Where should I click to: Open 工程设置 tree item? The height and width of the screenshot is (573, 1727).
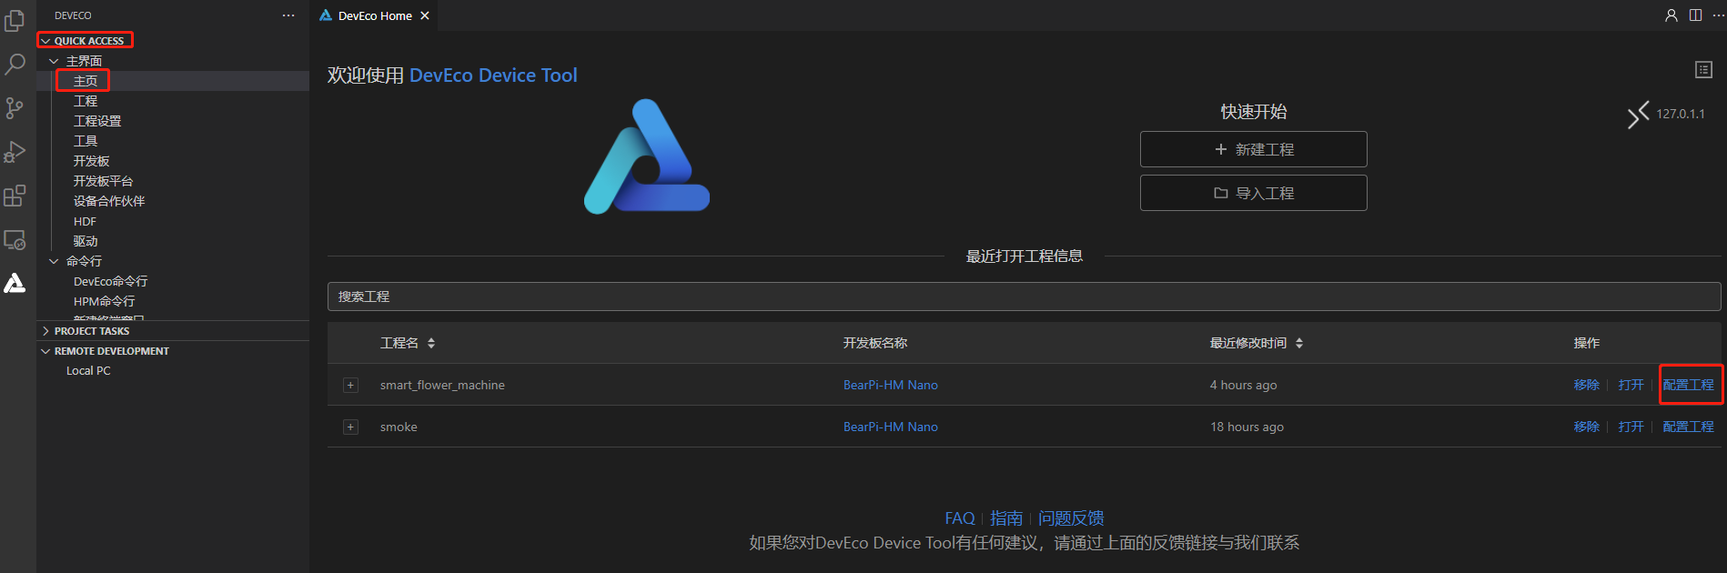click(97, 121)
